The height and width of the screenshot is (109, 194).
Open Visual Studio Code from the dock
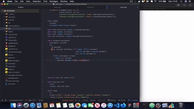[116, 105]
